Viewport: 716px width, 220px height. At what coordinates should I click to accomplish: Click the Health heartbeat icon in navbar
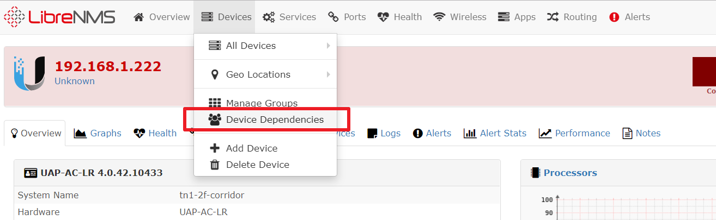click(383, 17)
